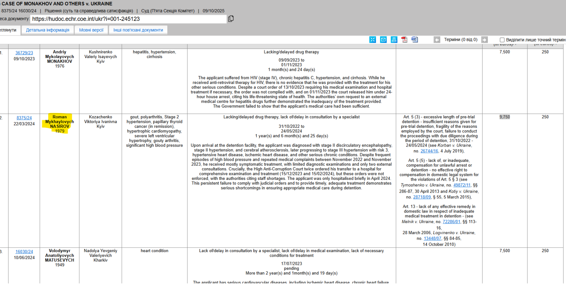The image size is (566, 284).
Task: Follow application link 16030/24
Action: (24, 252)
